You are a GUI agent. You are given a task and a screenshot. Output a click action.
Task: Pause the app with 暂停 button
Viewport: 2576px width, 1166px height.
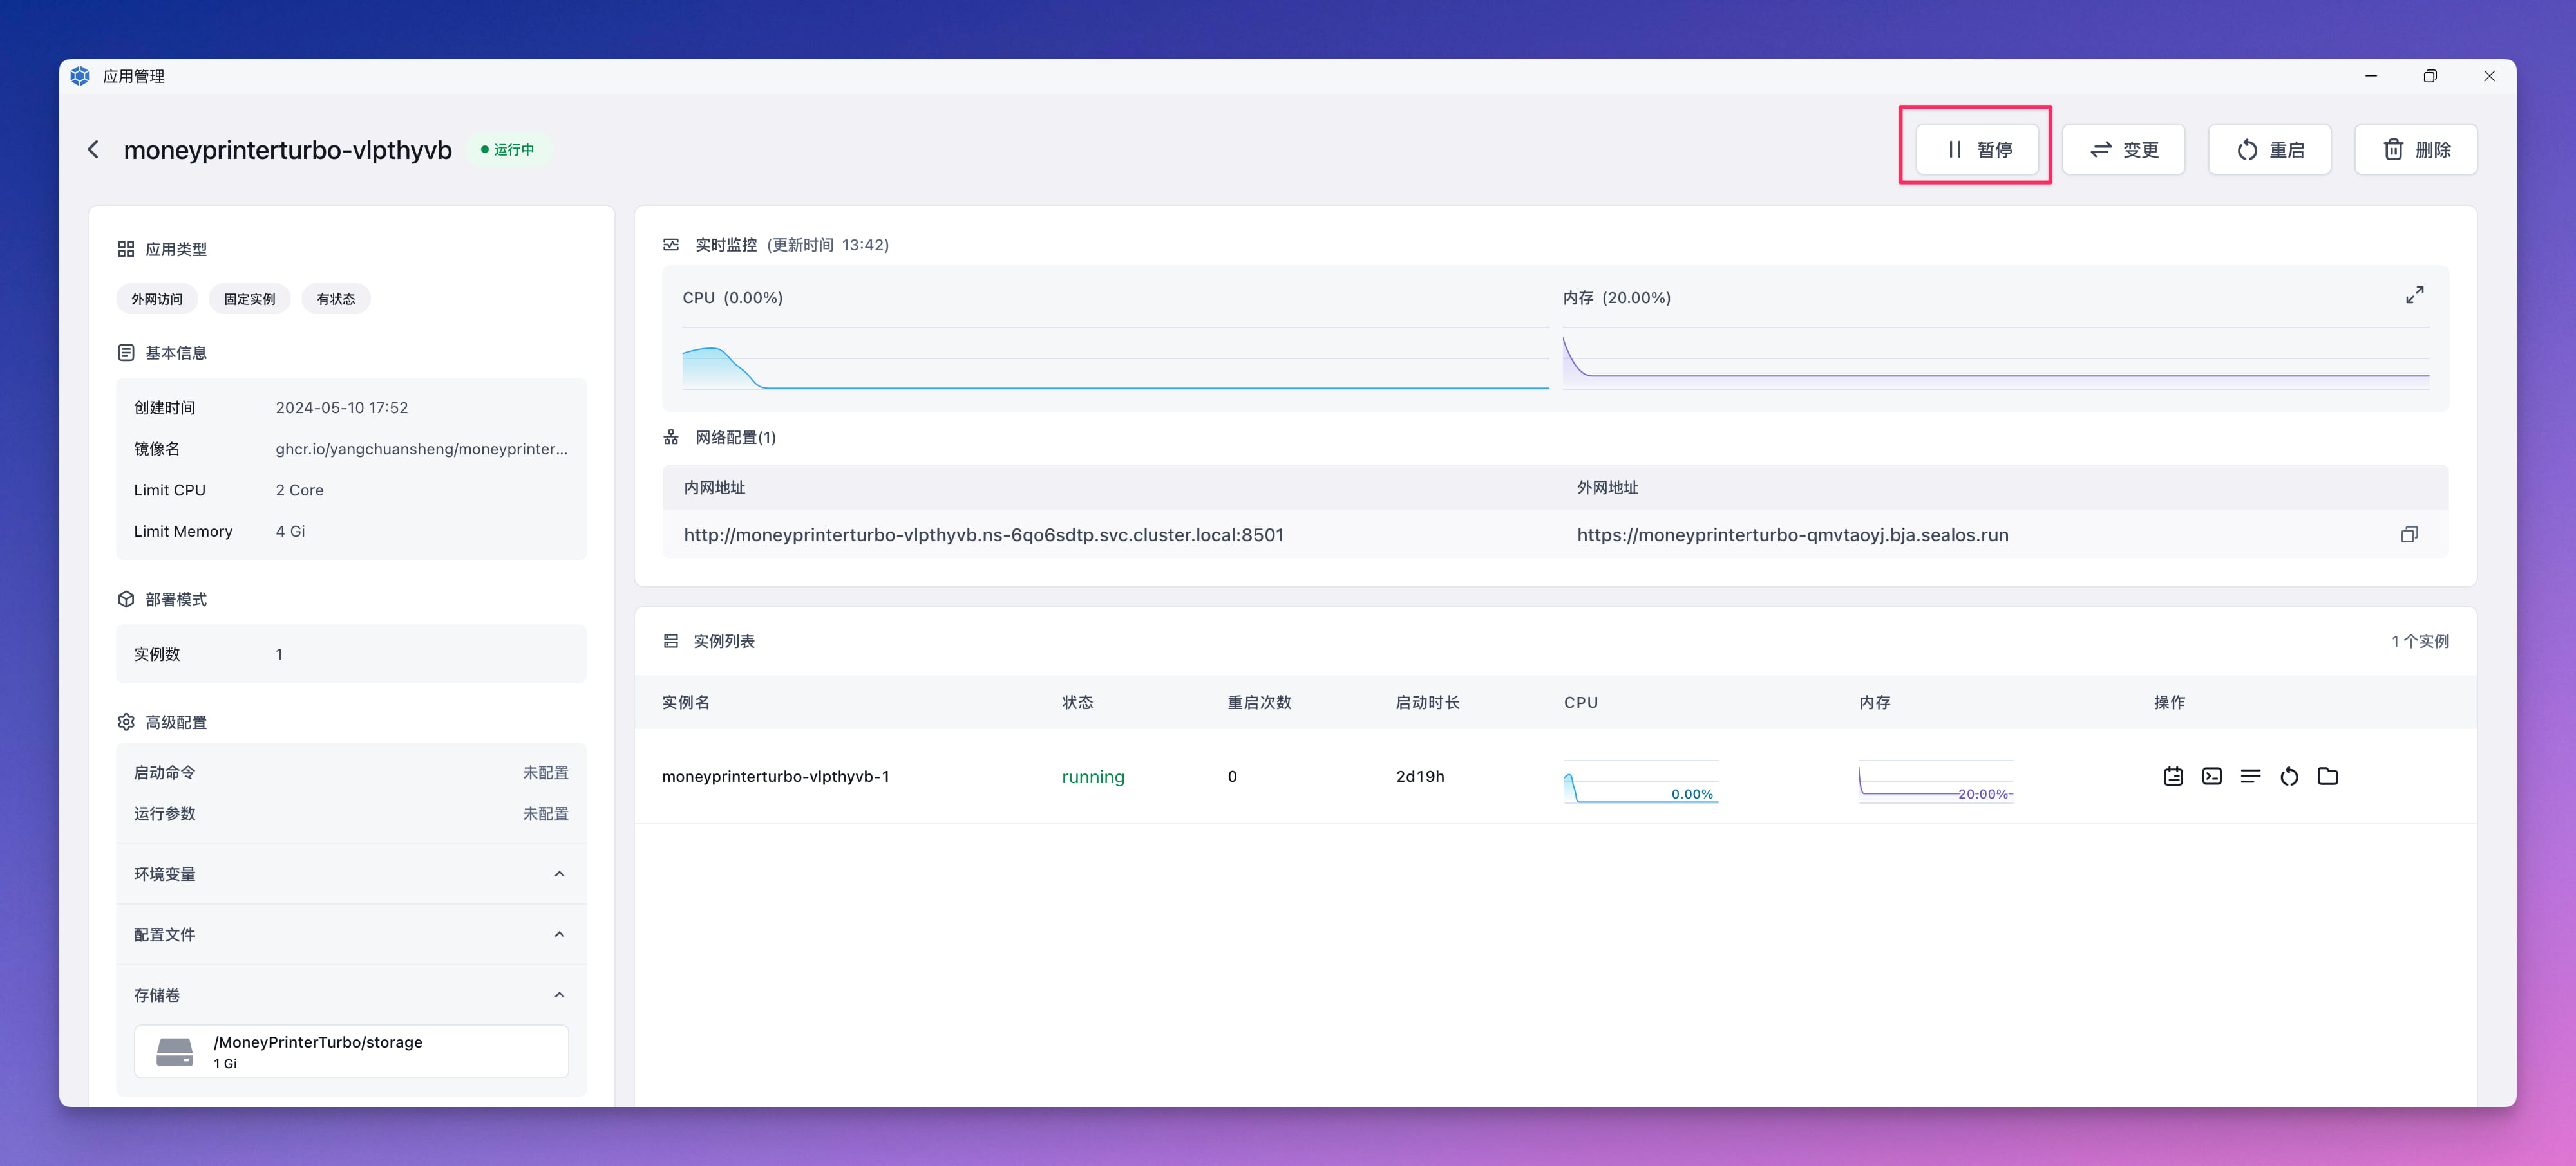click(1977, 150)
